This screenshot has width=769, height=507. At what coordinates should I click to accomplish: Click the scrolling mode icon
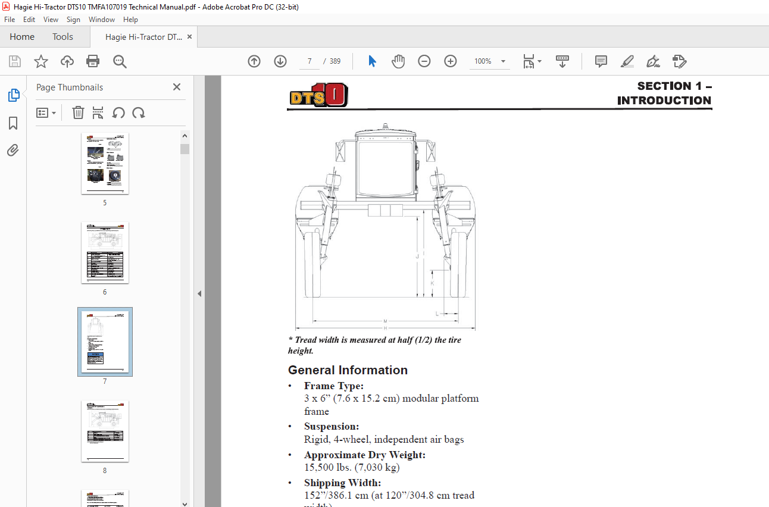[x=562, y=61]
